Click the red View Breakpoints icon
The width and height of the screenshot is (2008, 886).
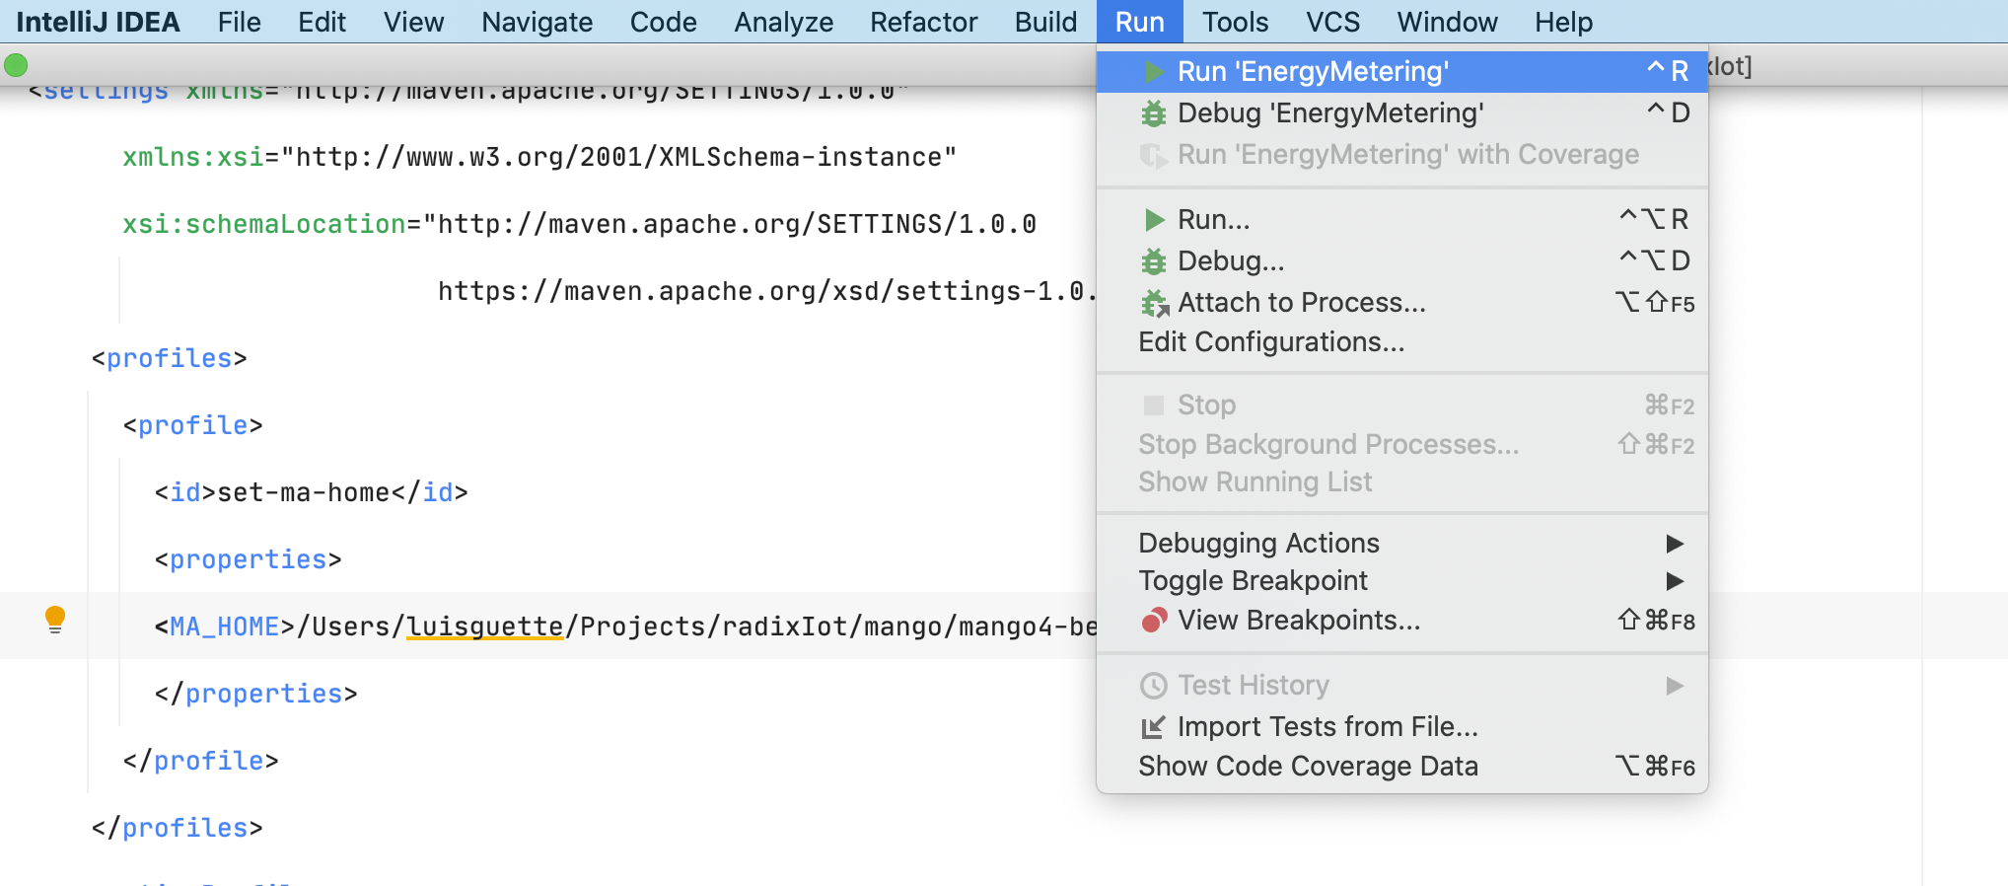coord(1153,621)
